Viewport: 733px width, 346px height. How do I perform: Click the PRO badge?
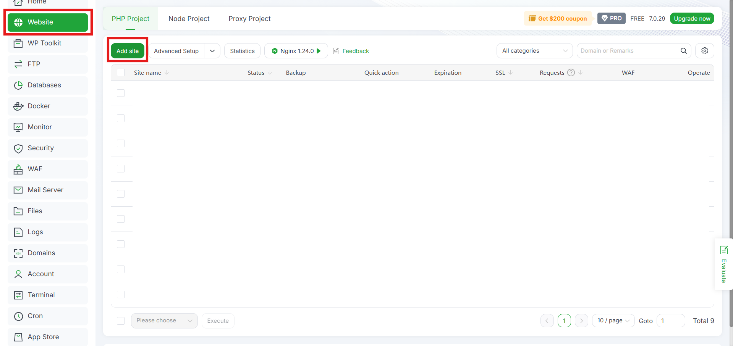point(611,18)
